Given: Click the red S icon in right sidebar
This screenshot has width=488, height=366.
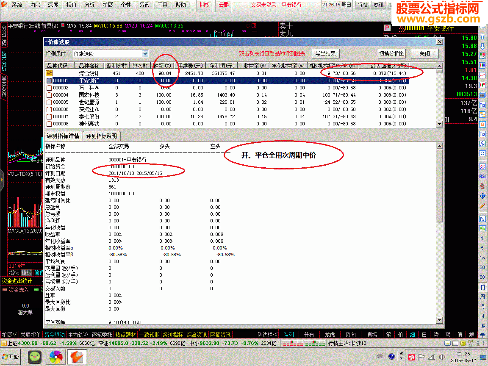Looking at the screenshot, I should coord(482,186).
